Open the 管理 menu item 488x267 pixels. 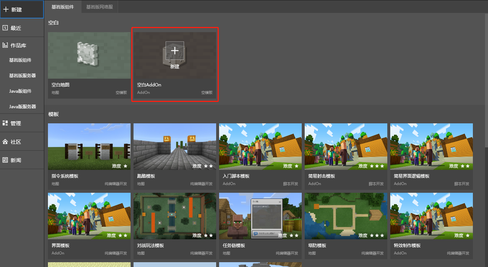click(22, 123)
